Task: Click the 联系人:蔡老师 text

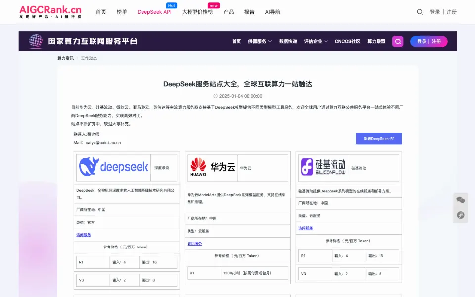Action: pos(86,134)
